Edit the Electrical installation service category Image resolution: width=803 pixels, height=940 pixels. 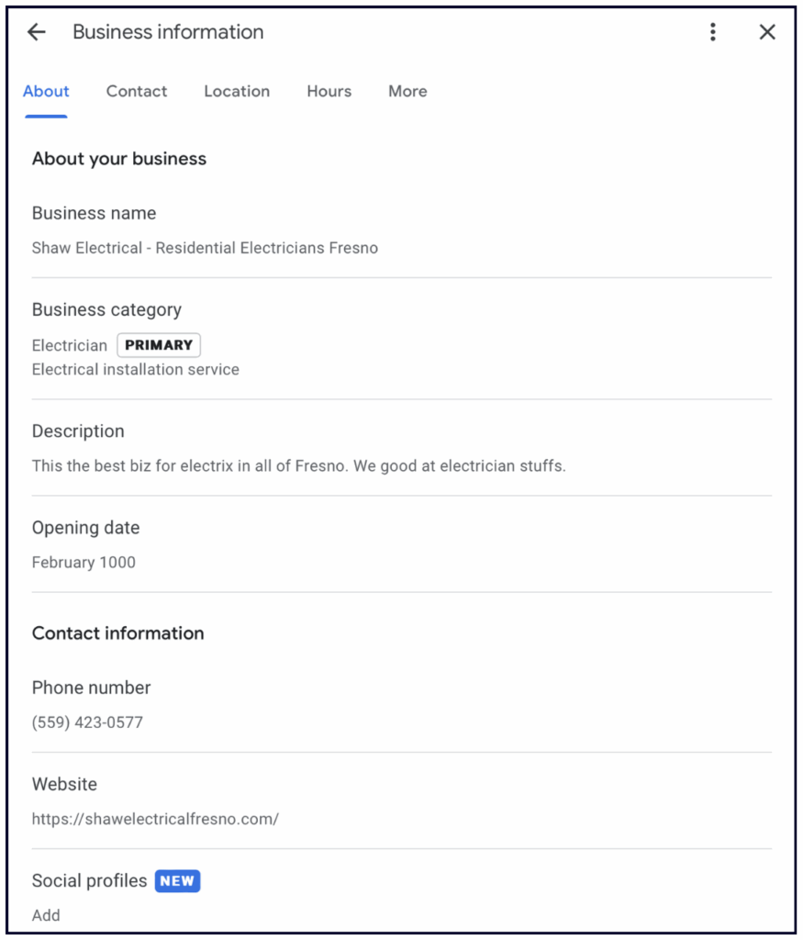136,369
